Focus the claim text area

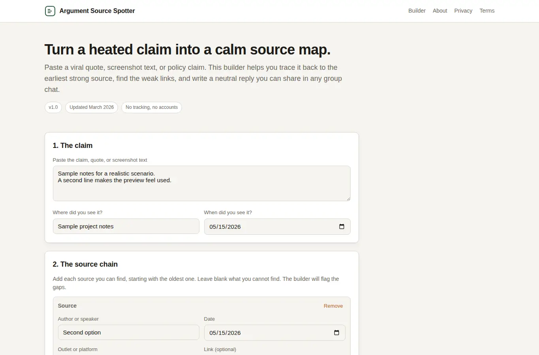point(202,183)
